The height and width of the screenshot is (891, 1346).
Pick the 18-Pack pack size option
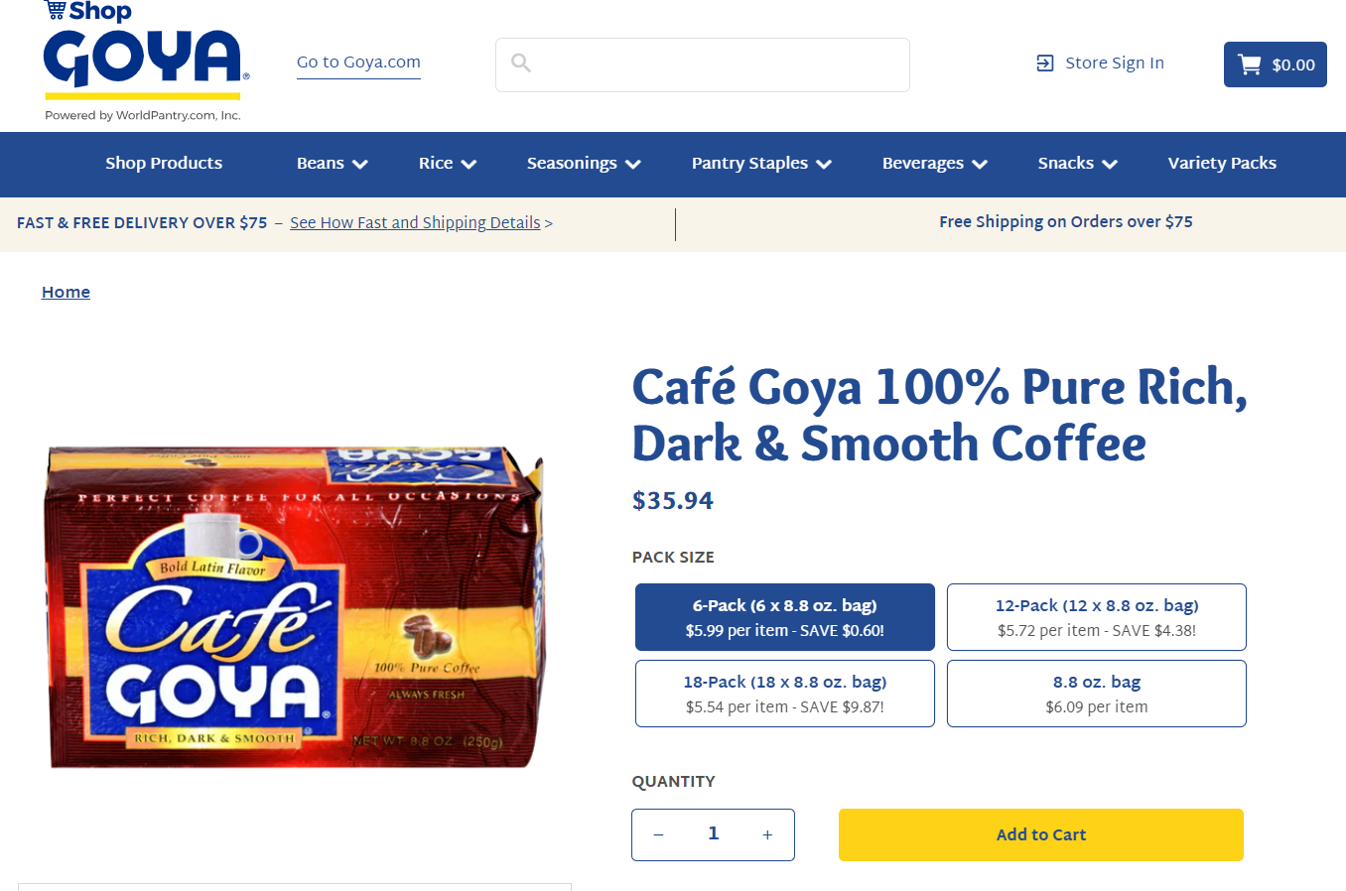(785, 694)
